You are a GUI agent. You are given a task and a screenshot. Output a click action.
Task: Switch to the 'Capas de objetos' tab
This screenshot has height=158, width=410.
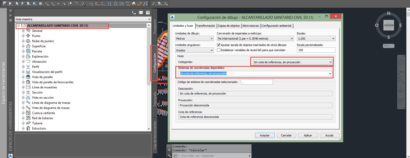pyautogui.click(x=229, y=26)
